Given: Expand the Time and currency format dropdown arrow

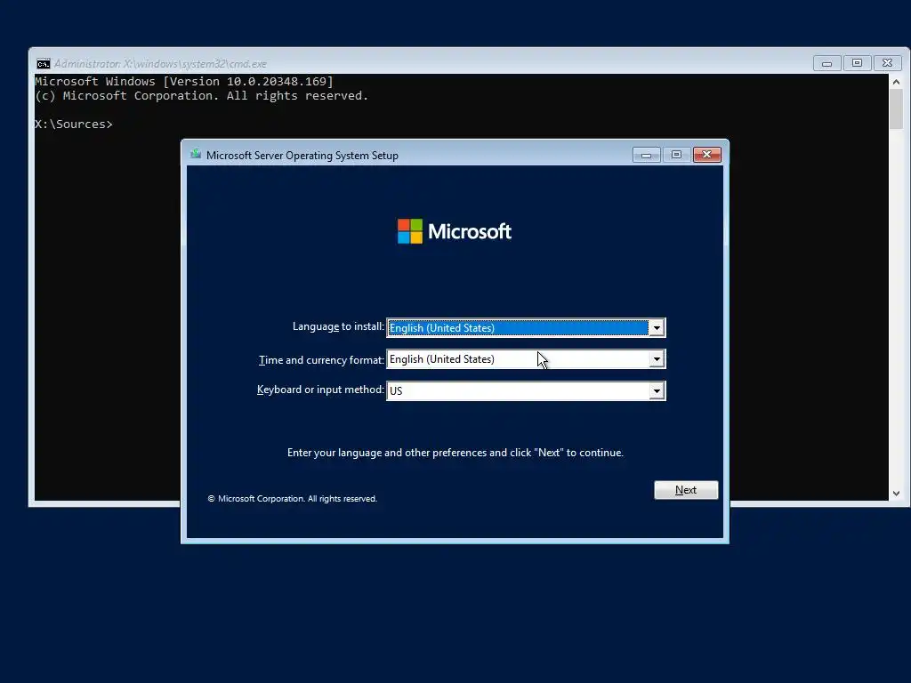Looking at the screenshot, I should (656, 359).
